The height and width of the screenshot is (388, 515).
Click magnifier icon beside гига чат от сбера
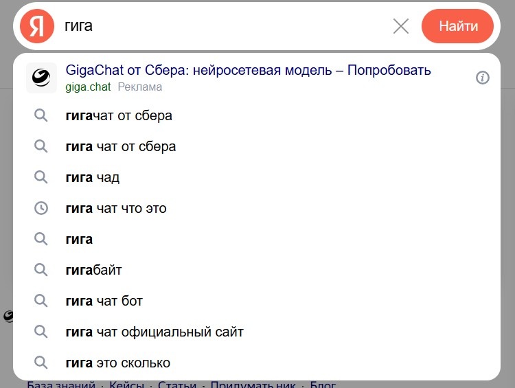click(41, 146)
